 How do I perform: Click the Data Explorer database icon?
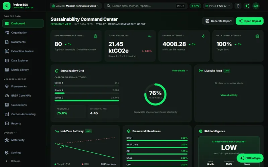pyautogui.click(x=7, y=60)
